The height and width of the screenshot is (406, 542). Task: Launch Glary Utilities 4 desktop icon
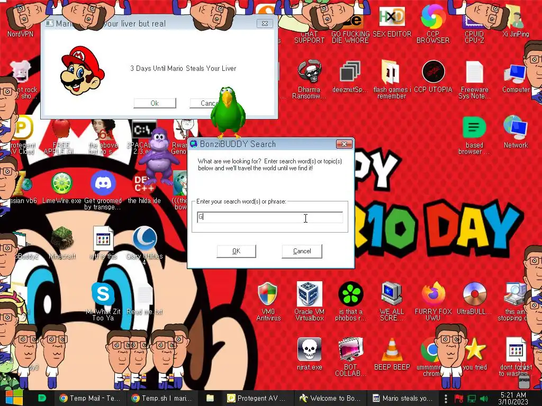[144, 246]
